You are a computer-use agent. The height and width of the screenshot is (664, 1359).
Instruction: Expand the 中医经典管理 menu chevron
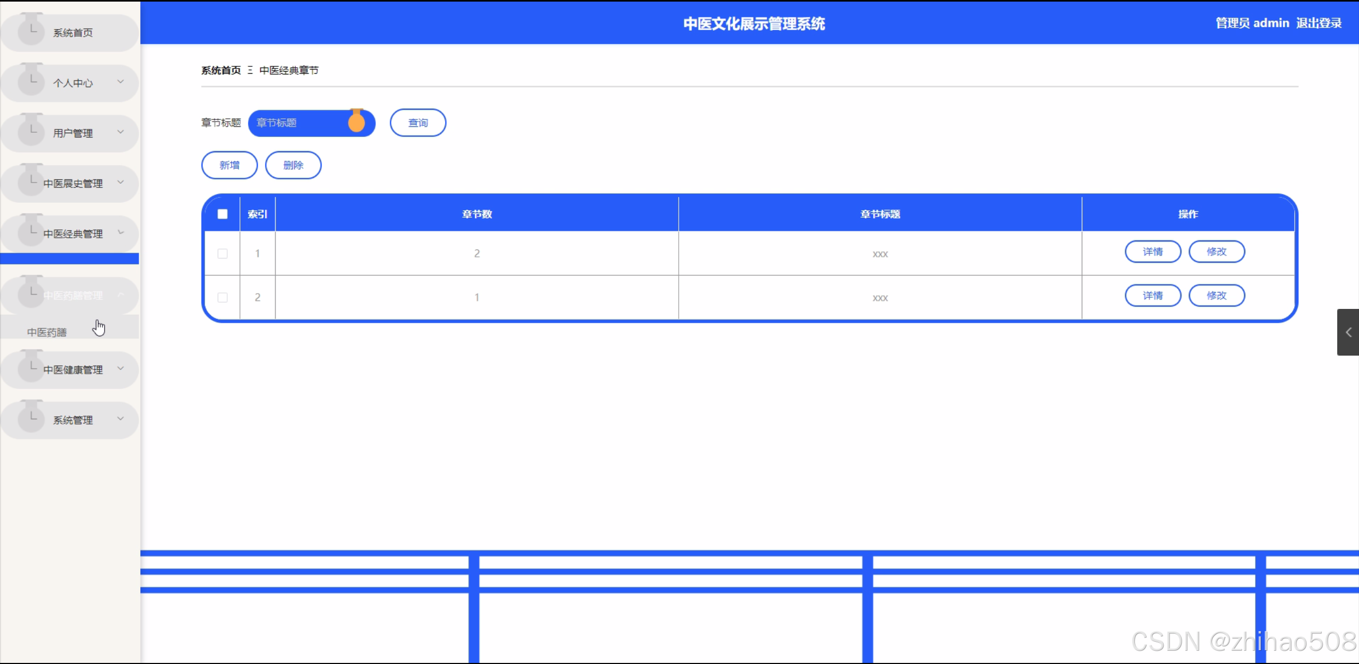121,232
